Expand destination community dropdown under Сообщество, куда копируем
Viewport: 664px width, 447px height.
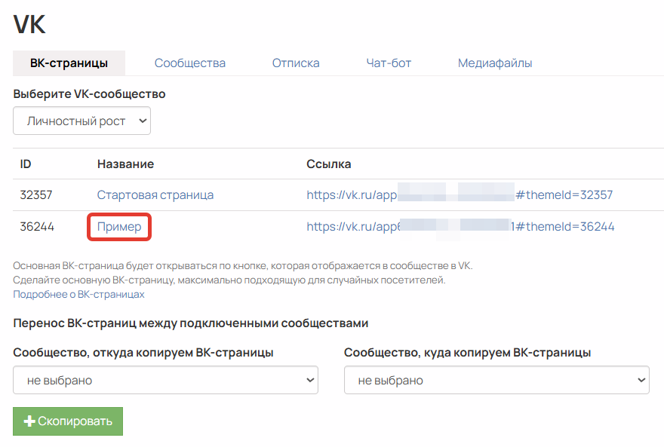tap(496, 380)
